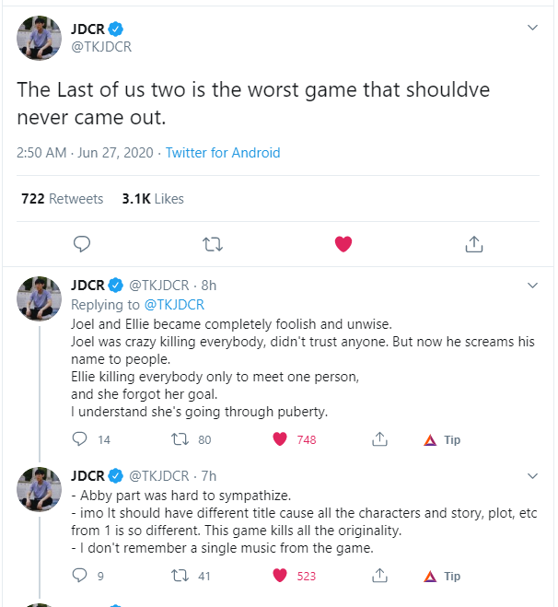Image resolution: width=558 pixels, height=607 pixels.
Task: Open reply icon with 14 comments
Action: (x=80, y=439)
